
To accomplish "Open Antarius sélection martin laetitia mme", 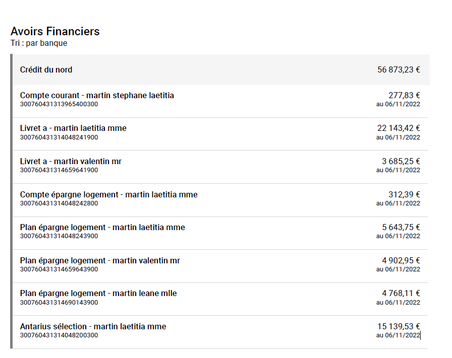I will [x=93, y=326].
